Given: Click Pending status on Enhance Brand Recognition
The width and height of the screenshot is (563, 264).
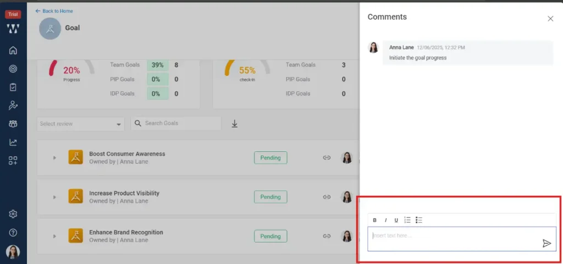Looking at the screenshot, I should (271, 237).
